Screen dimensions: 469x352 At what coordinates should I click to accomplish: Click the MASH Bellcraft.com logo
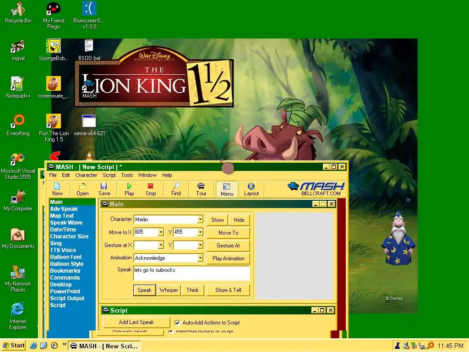pos(317,189)
